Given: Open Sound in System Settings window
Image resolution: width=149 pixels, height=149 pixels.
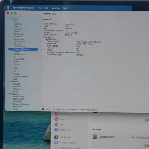Looking at the screenshot, I should (60, 119).
